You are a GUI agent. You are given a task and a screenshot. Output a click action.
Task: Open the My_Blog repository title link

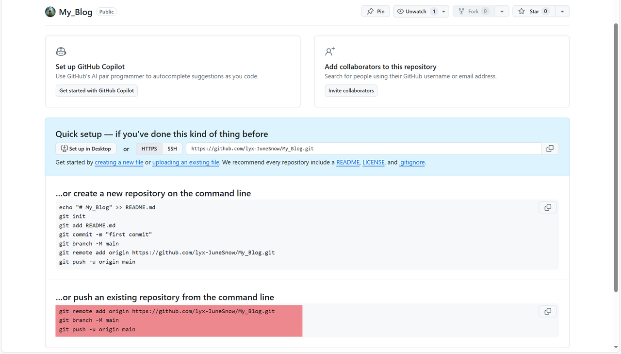(76, 12)
